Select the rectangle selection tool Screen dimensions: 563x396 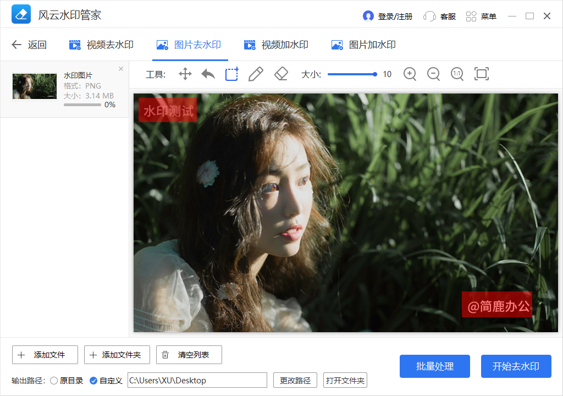pos(231,74)
